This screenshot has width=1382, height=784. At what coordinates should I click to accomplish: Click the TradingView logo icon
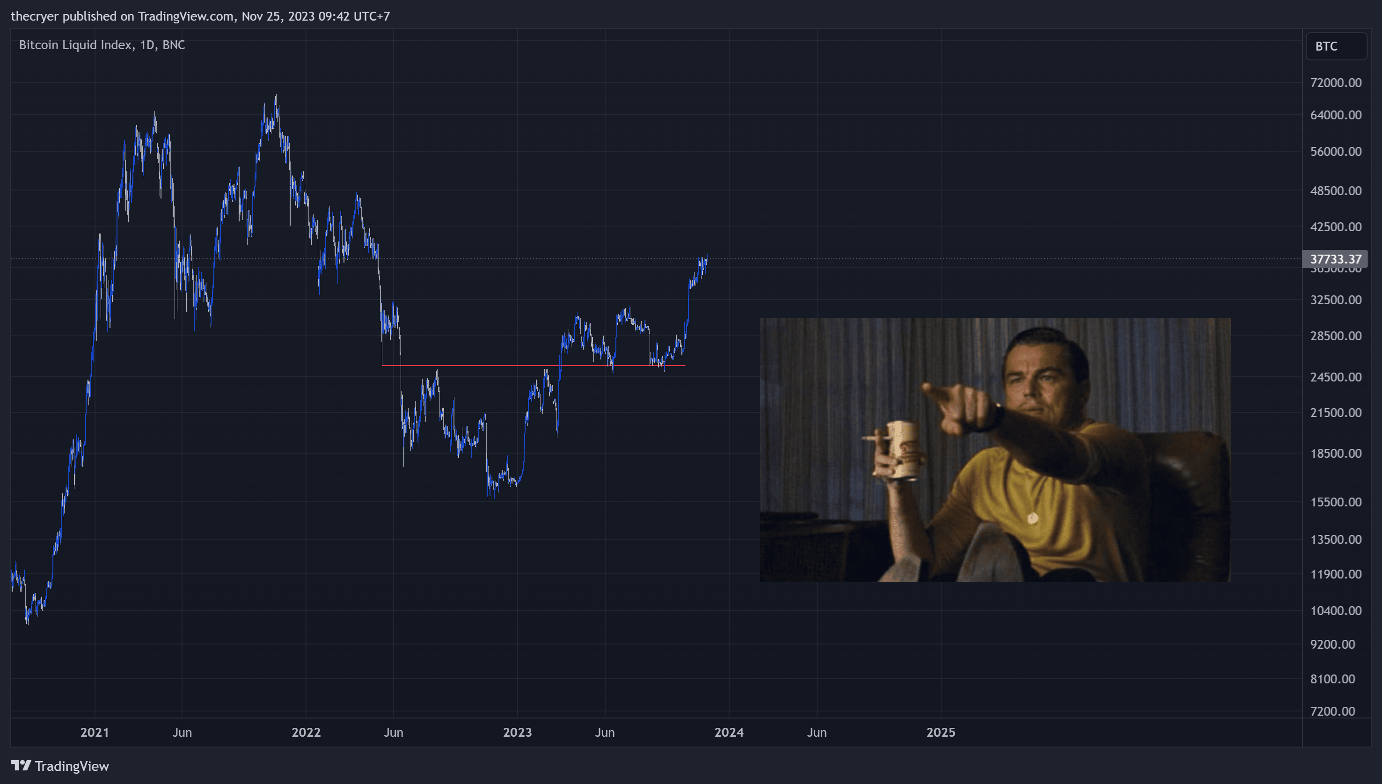(x=21, y=765)
